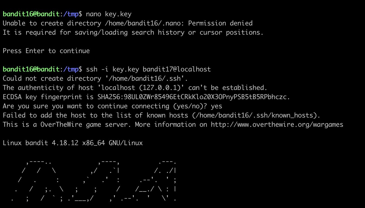This screenshot has width=365, height=208.
Task: Click the 'Permission denied' error text
Action: [x=220, y=23]
